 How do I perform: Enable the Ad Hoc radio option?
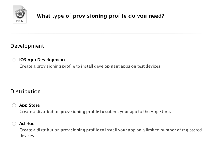[14, 124]
